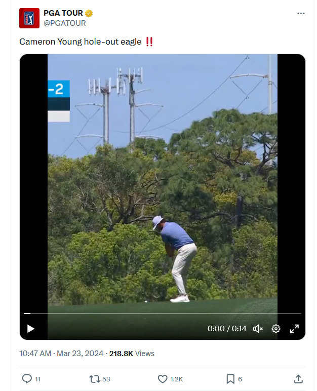Reply to the tweet
Viewport: 317px width, 391px height.
pyautogui.click(x=27, y=379)
